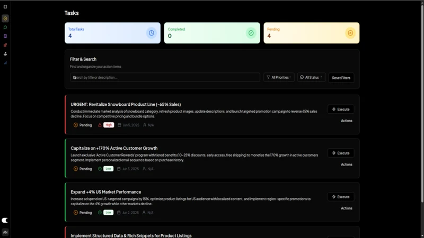Click the calendar icon next to Jun 2, 2025

pos(119,213)
